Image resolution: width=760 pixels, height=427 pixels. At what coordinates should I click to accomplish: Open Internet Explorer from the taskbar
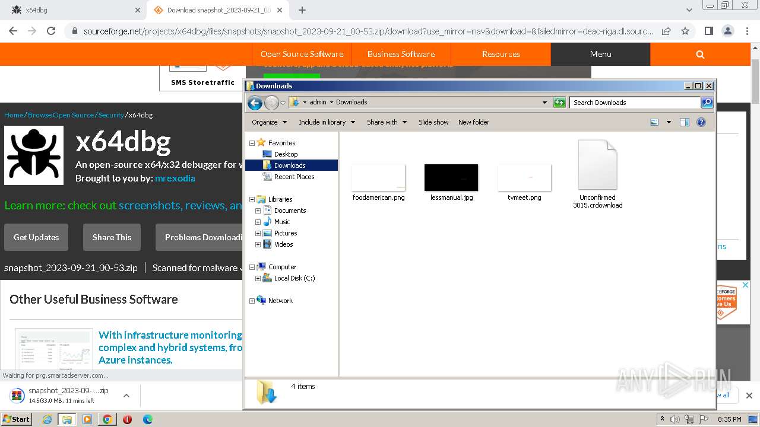click(x=47, y=419)
